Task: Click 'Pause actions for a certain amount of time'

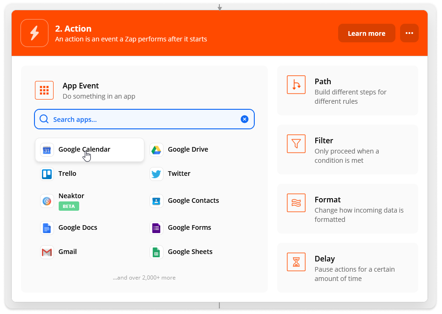Action: 354,274
